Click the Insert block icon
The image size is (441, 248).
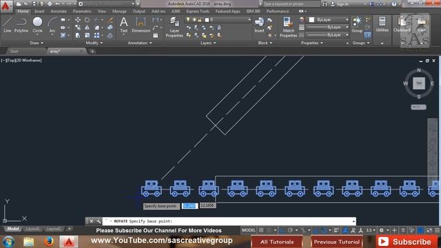click(x=259, y=25)
